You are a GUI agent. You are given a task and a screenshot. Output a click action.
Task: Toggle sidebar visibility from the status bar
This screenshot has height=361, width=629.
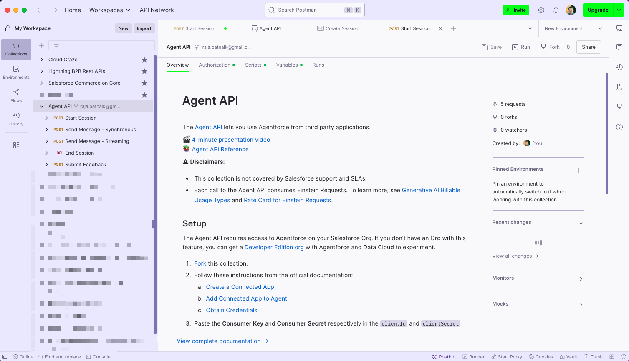click(x=5, y=357)
